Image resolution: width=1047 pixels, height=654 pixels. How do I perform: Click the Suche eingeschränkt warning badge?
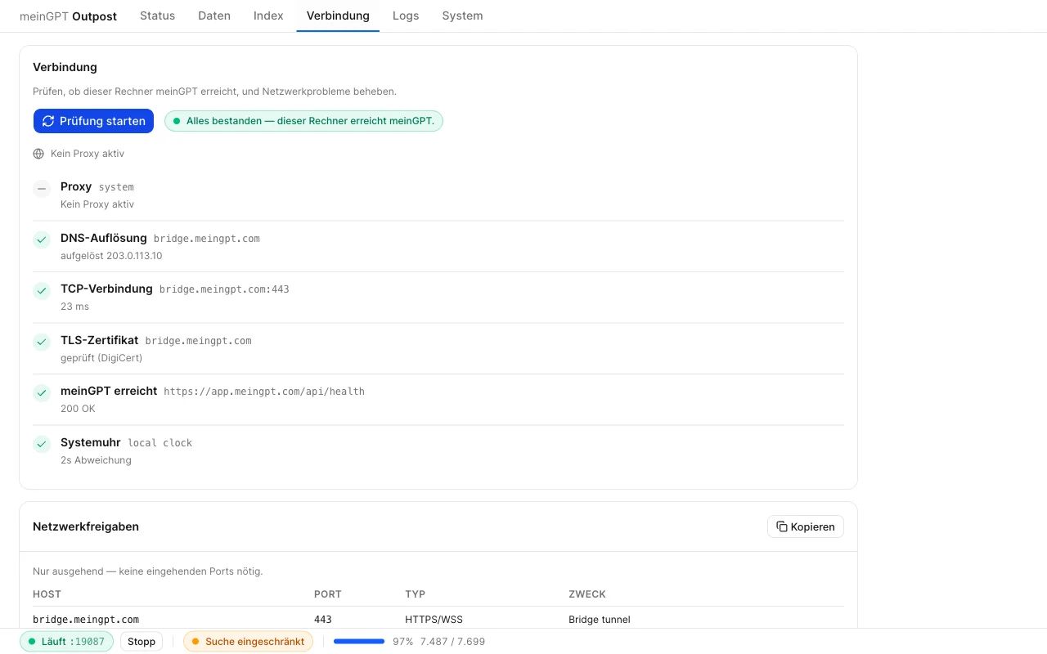coord(248,642)
